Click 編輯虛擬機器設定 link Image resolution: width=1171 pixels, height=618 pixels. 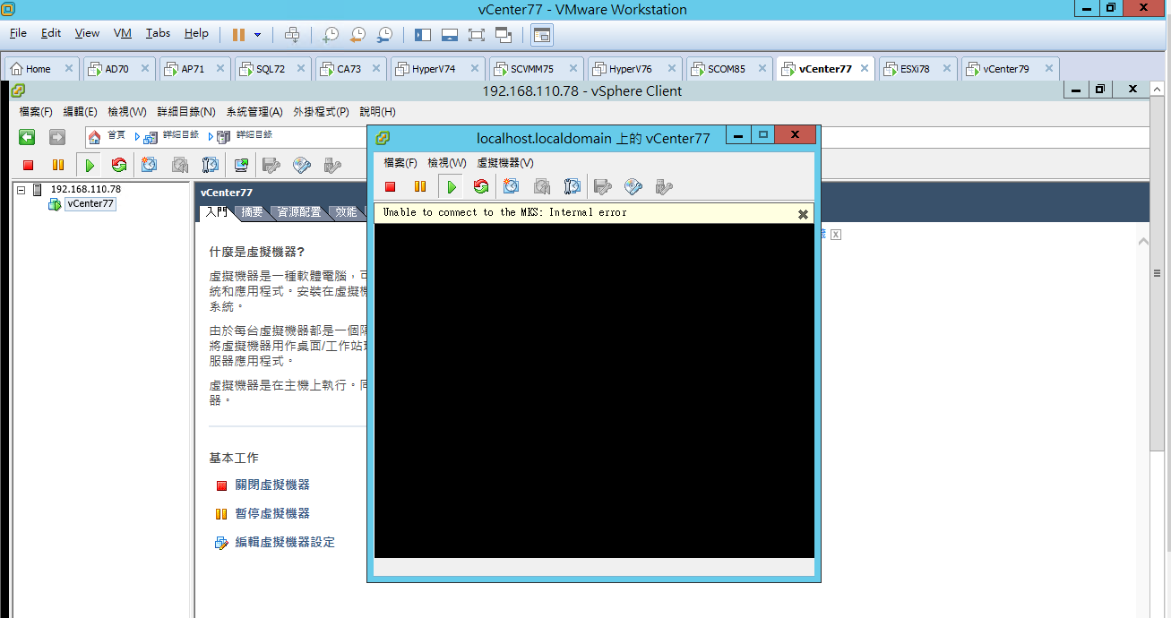[x=285, y=542]
